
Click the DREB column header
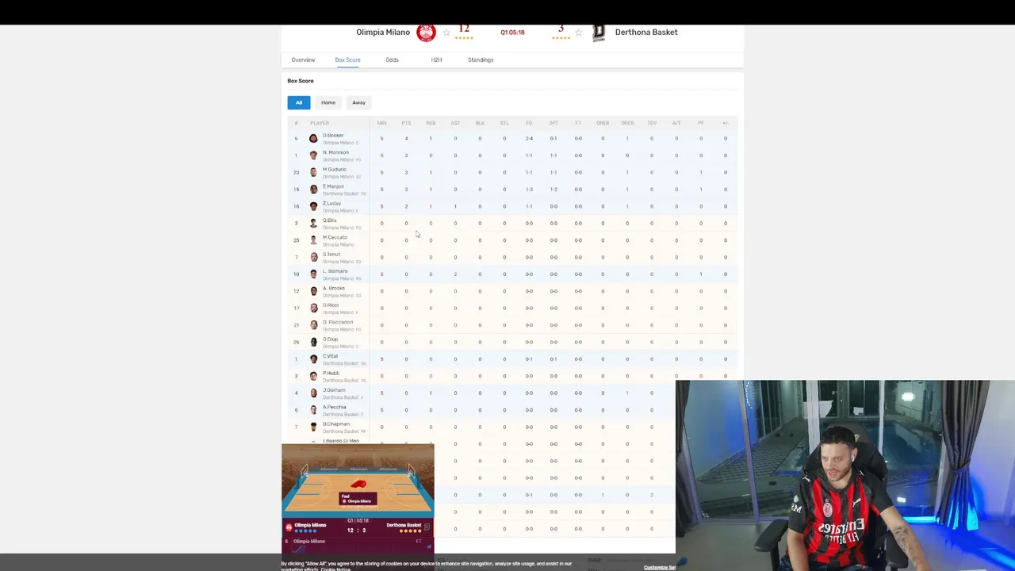point(627,123)
